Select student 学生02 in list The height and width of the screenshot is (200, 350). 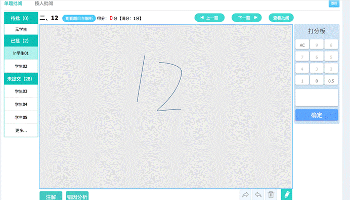click(x=21, y=66)
